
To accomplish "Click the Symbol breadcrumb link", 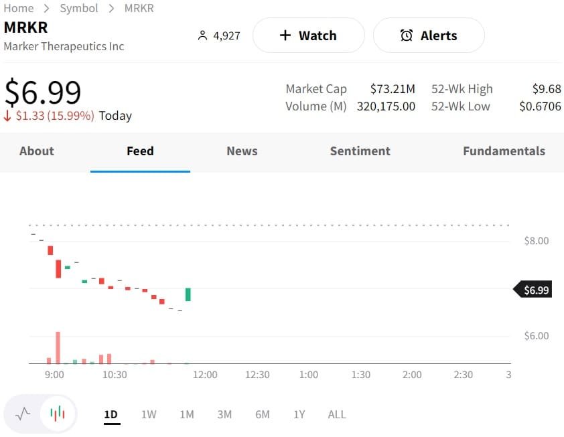I will pyautogui.click(x=79, y=8).
